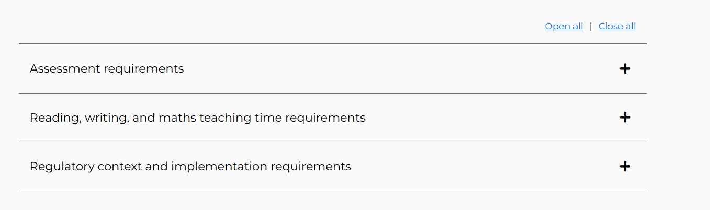The image size is (710, 210).
Task: Close all accordion sections
Action: point(617,26)
